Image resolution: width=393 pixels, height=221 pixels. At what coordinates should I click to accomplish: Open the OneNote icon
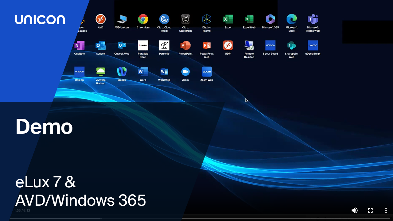[79, 45]
